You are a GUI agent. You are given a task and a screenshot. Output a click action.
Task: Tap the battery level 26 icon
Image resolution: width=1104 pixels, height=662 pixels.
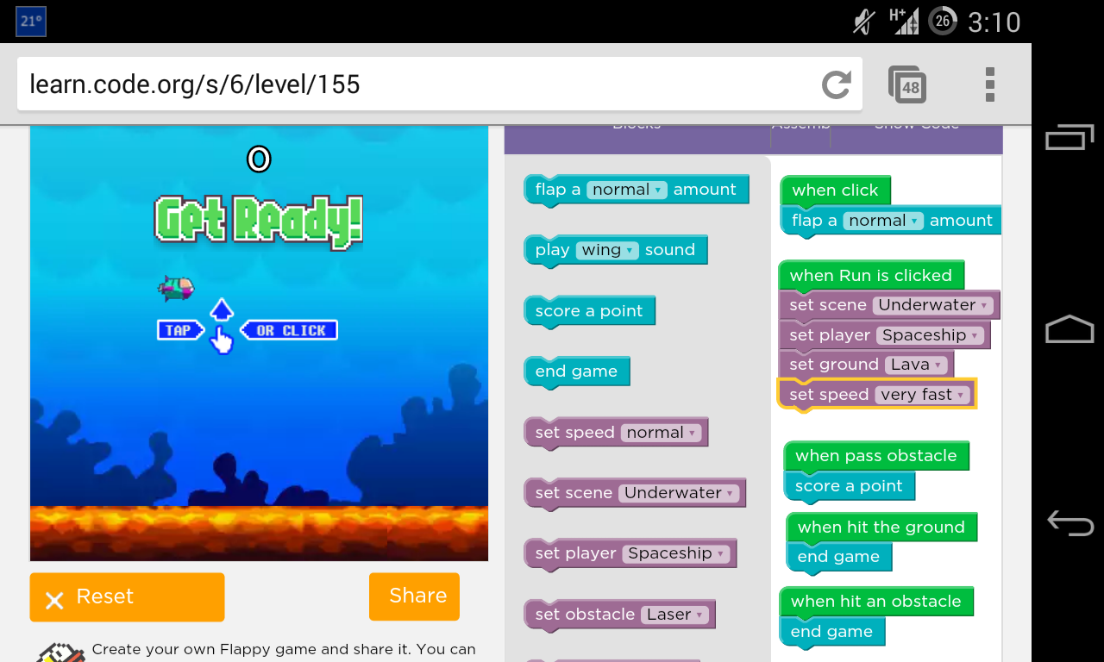[x=943, y=21]
